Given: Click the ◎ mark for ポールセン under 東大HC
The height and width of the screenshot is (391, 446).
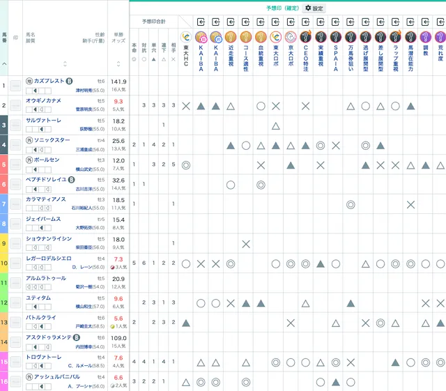Looking at the screenshot, I should [186, 165].
